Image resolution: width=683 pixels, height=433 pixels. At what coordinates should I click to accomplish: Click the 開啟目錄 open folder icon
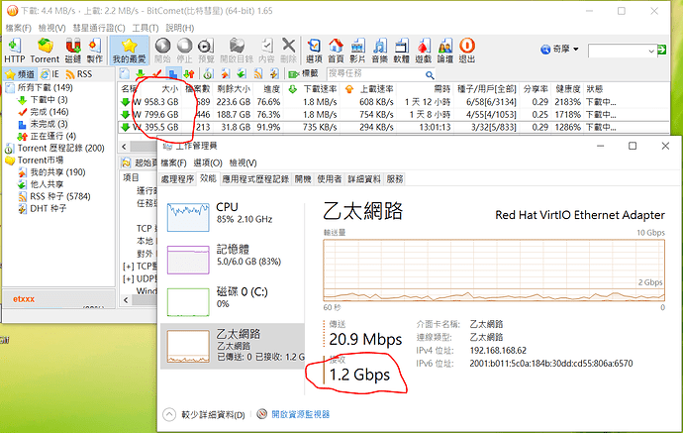237,51
